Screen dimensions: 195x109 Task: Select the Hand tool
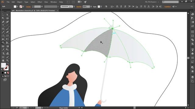pos(3,61)
